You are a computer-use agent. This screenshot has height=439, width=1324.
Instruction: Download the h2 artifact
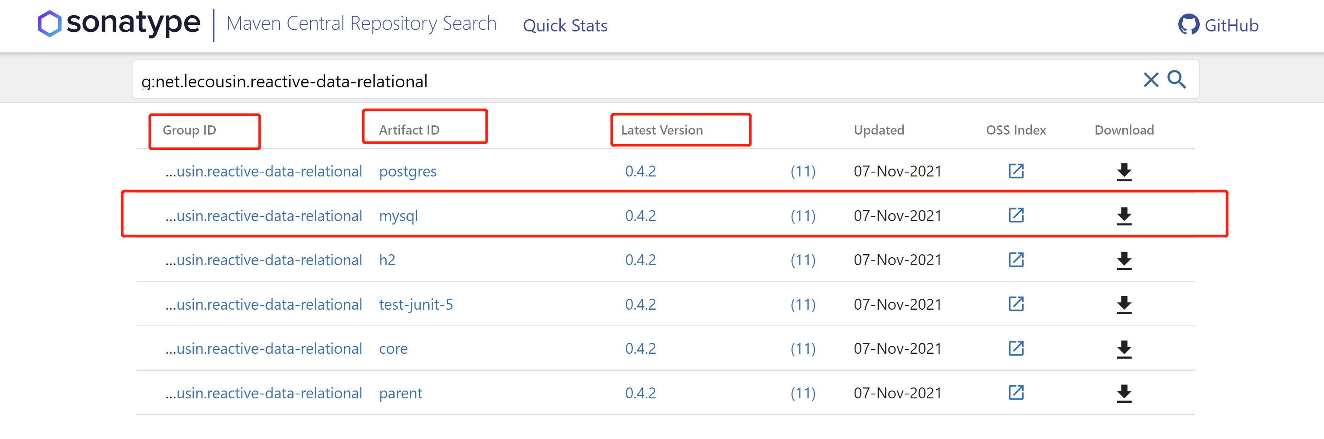[1124, 261]
